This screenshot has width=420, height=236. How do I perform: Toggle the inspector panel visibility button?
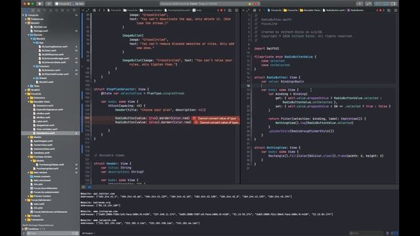tap(393, 4)
